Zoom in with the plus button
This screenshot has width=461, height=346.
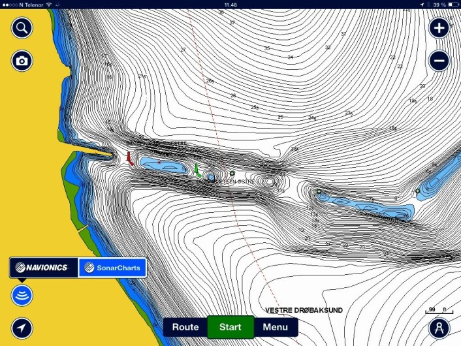click(439, 28)
